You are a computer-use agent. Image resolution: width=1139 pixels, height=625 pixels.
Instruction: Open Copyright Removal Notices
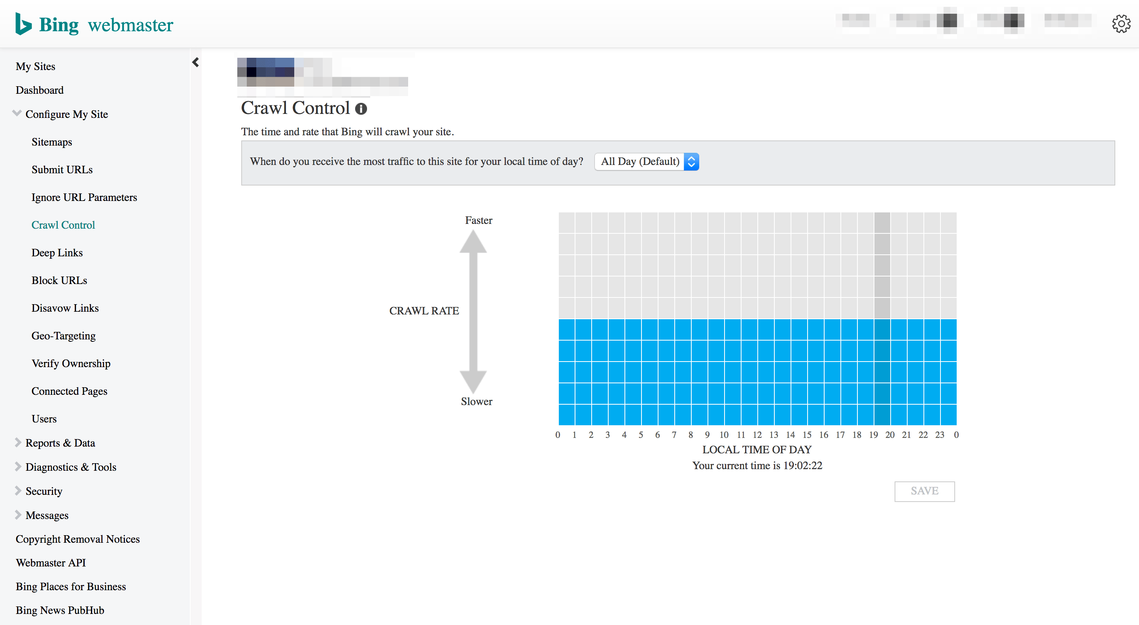78,539
